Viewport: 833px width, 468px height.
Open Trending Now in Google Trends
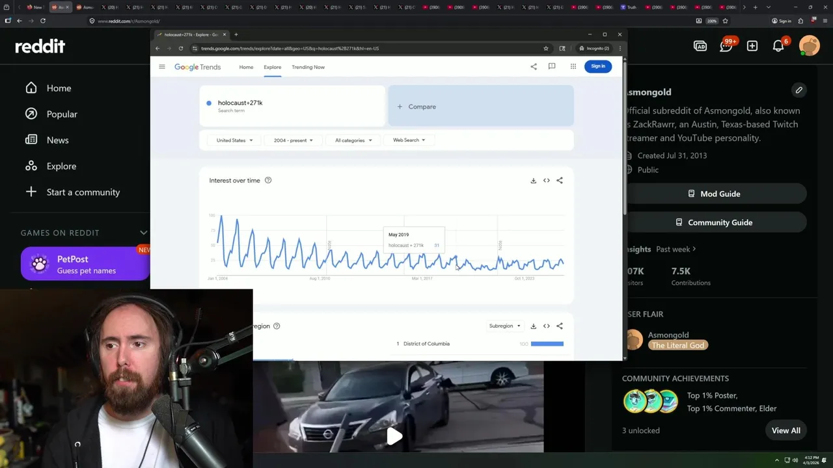pyautogui.click(x=308, y=67)
